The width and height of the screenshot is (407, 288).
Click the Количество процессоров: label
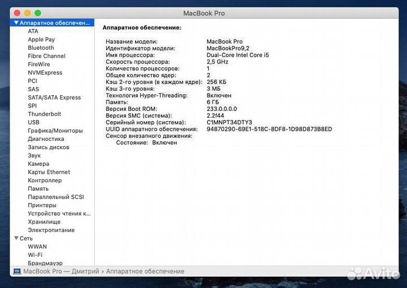coord(142,68)
